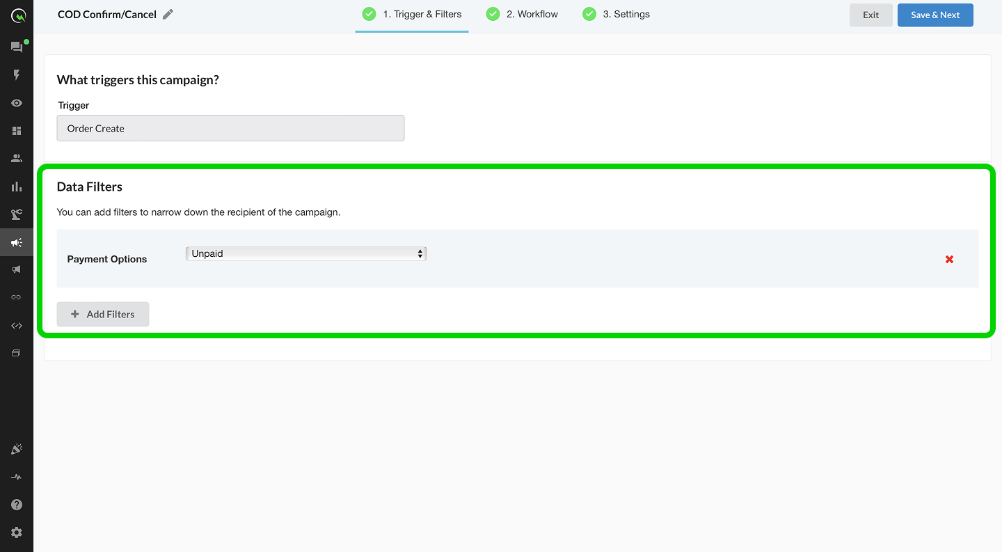This screenshot has height=552, width=1002.
Task: Remove the Payment Options filter with red X
Action: 949,259
